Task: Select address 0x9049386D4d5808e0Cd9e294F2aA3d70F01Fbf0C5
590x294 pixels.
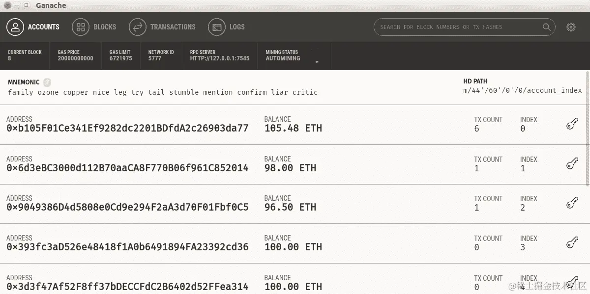Action: click(x=127, y=207)
